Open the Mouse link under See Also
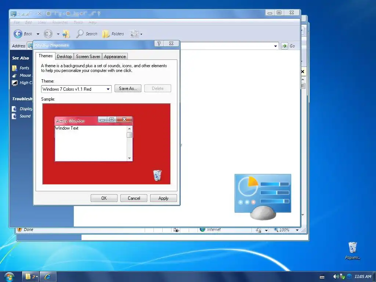This screenshot has width=376, height=282. coord(25,75)
